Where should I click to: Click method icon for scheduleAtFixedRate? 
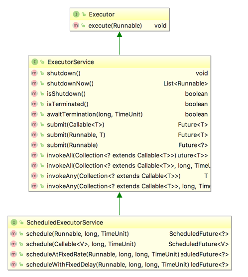[x=13, y=254]
